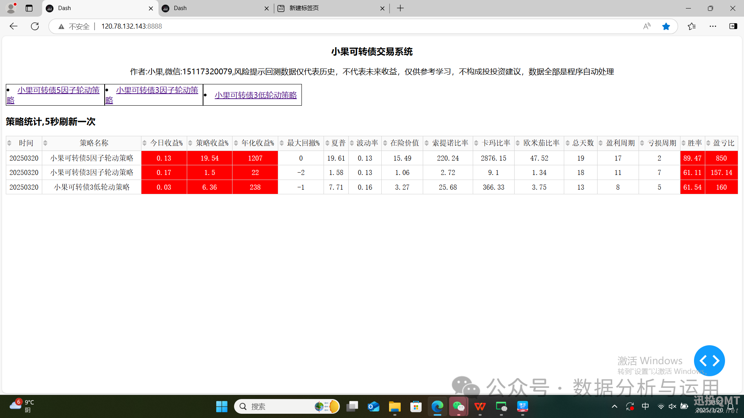Sort table by 夏普 column
The width and height of the screenshot is (744, 418).
tap(327, 143)
